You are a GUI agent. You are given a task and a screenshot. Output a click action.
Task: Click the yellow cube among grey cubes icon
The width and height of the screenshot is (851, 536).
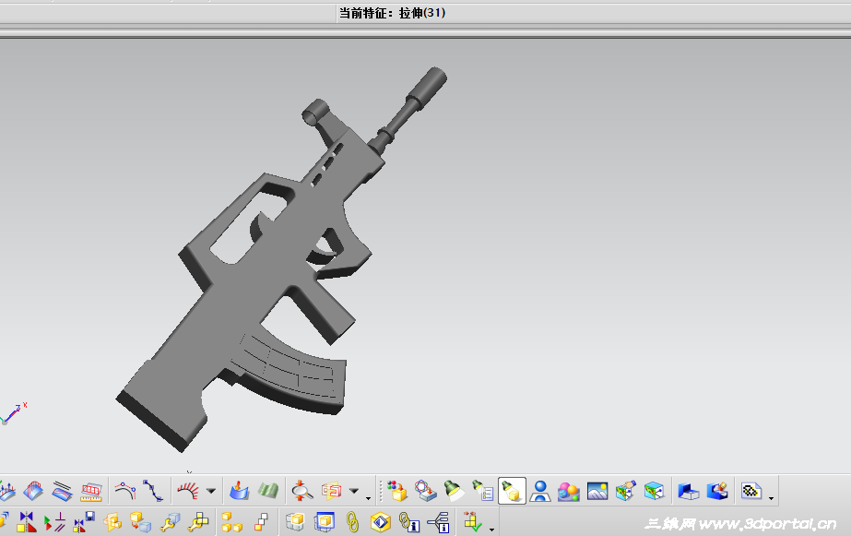[295, 522]
